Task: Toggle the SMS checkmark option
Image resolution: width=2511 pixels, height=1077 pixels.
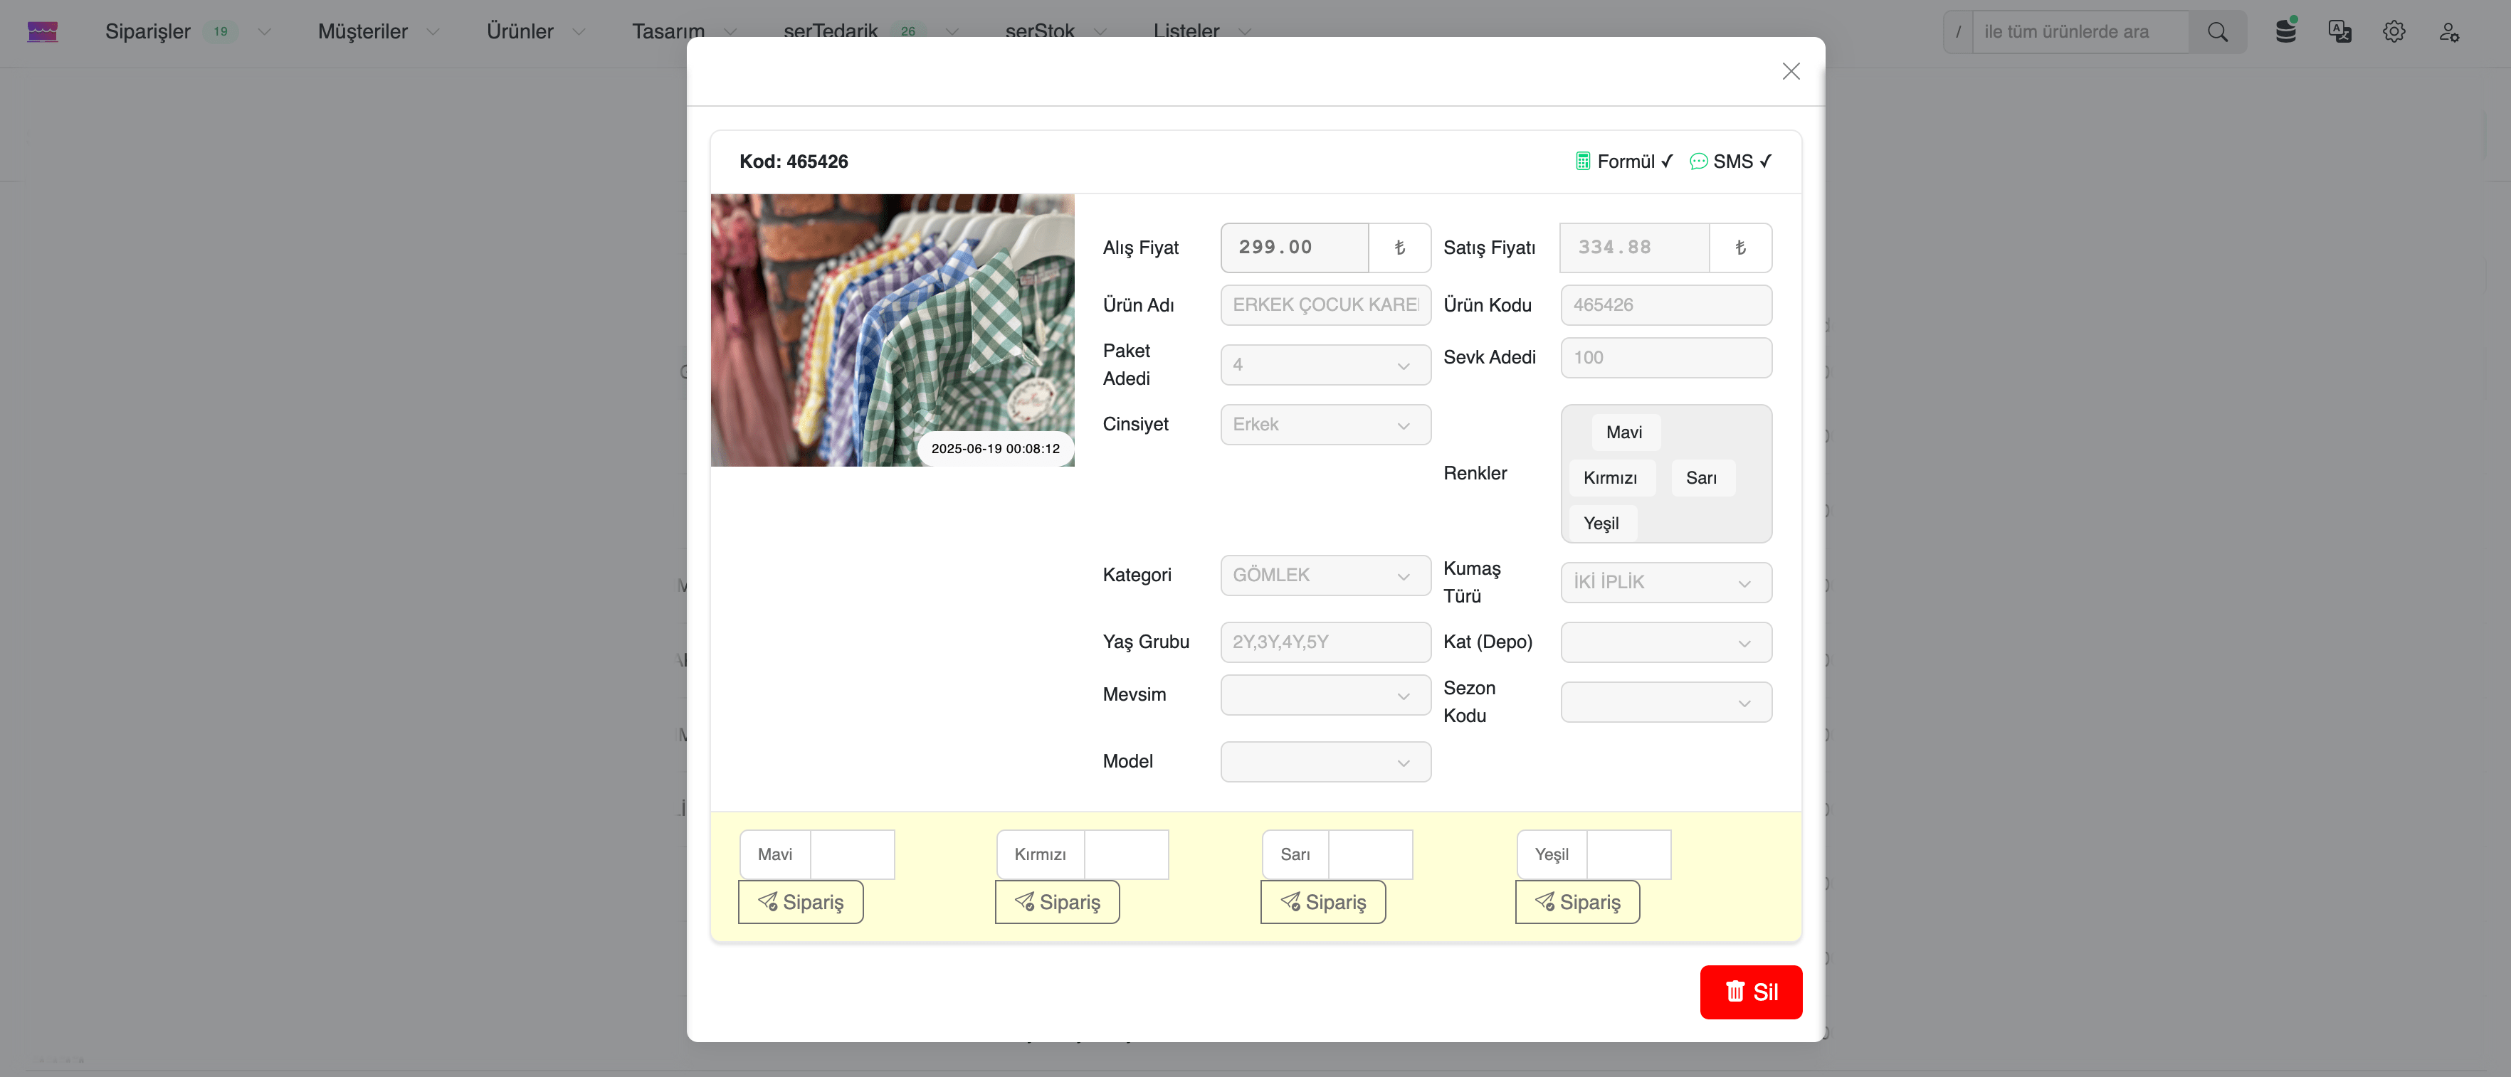Action: 1731,161
